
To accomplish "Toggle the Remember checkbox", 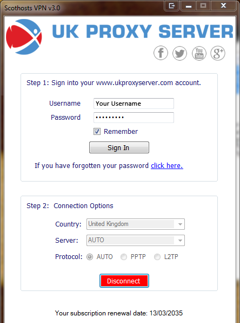I will 97,132.
